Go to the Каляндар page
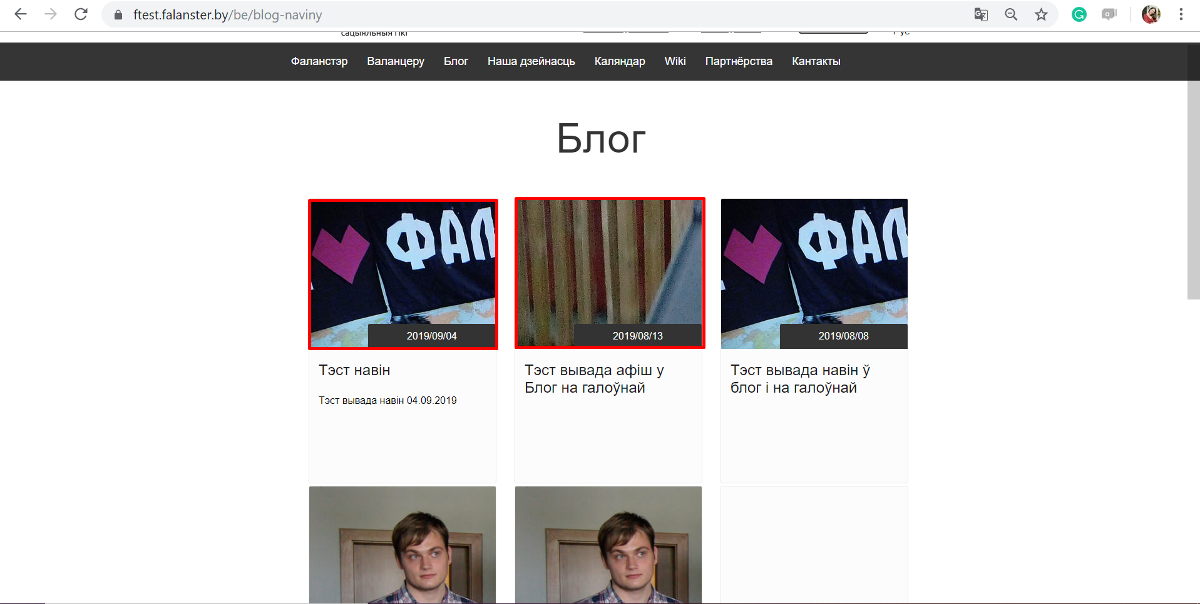 pos(620,61)
